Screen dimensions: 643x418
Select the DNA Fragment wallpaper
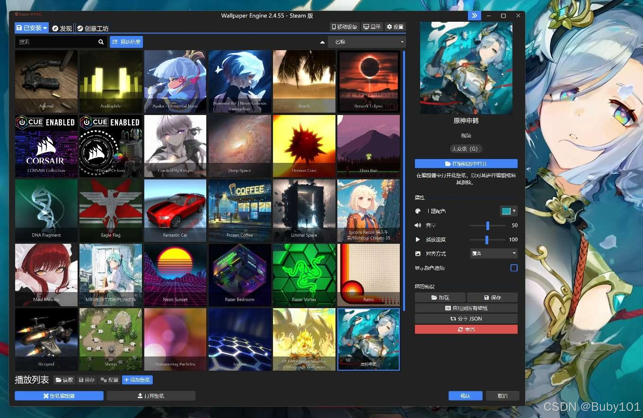click(46, 210)
